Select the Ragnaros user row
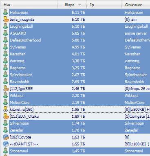This screenshot has height=156, width=150. (x=79, y=68)
